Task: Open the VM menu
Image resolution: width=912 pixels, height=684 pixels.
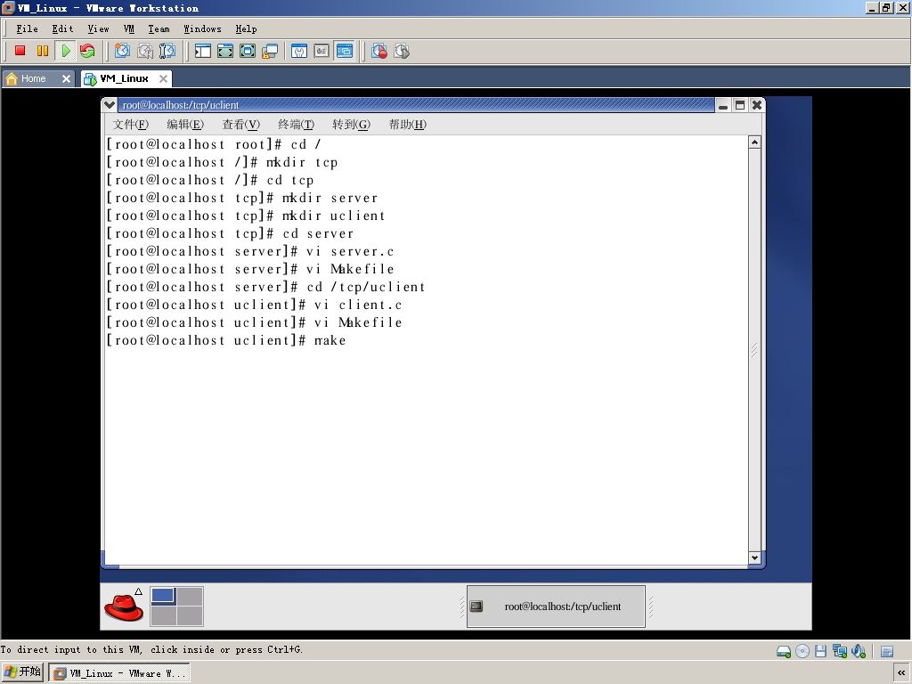Action: [128, 29]
